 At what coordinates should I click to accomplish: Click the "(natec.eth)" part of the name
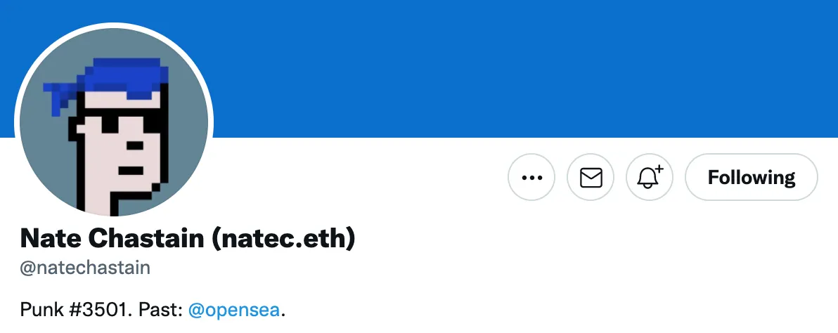click(x=283, y=239)
